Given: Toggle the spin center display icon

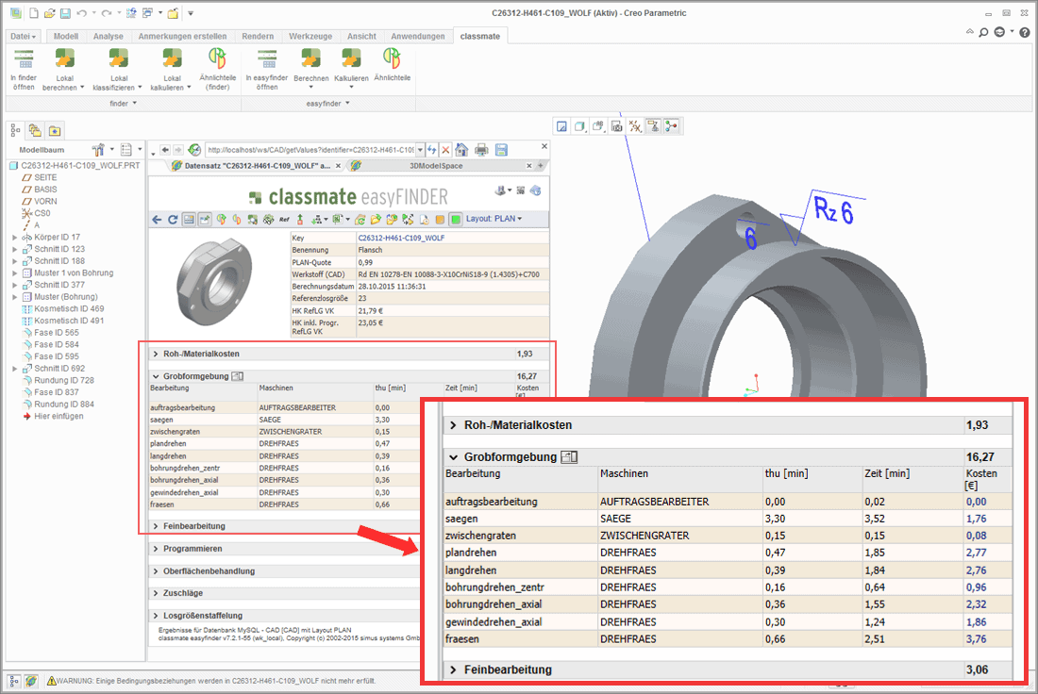Looking at the screenshot, I should [x=671, y=125].
